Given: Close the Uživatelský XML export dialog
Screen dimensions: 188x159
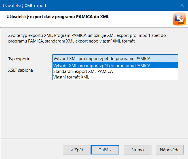Looking at the screenshot, I should pos(182,5).
